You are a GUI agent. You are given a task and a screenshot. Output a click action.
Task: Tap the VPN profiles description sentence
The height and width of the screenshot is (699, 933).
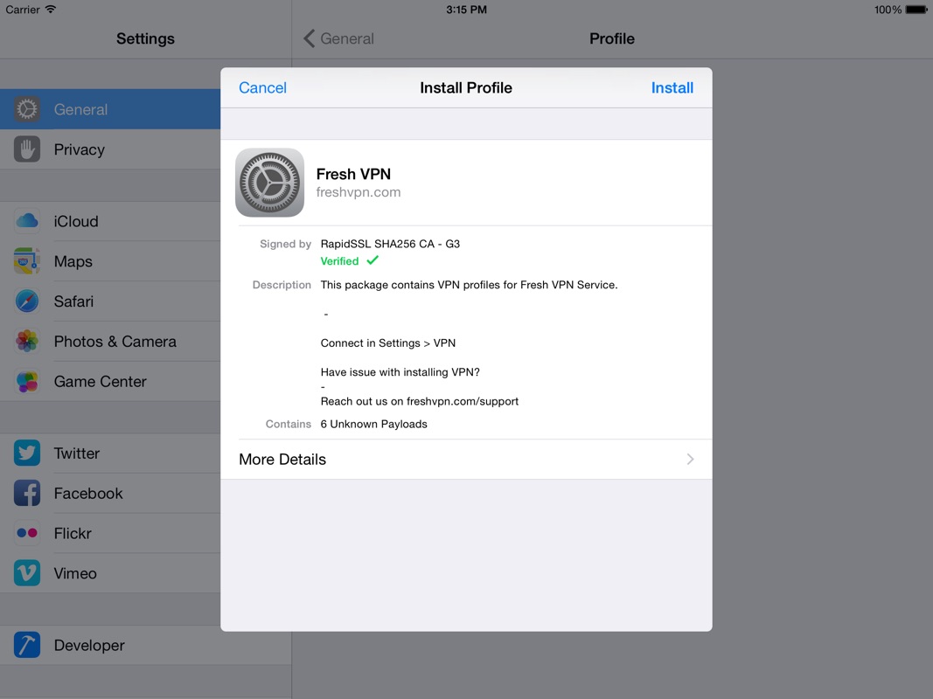pyautogui.click(x=469, y=285)
